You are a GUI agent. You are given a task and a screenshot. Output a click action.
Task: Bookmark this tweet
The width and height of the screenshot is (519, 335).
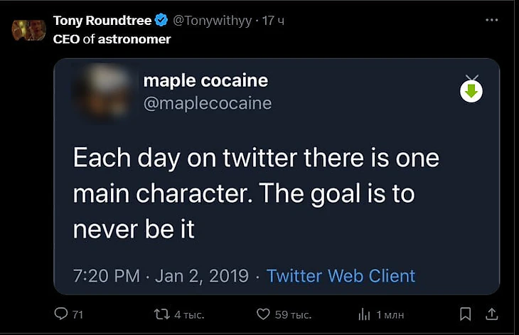pos(465,313)
